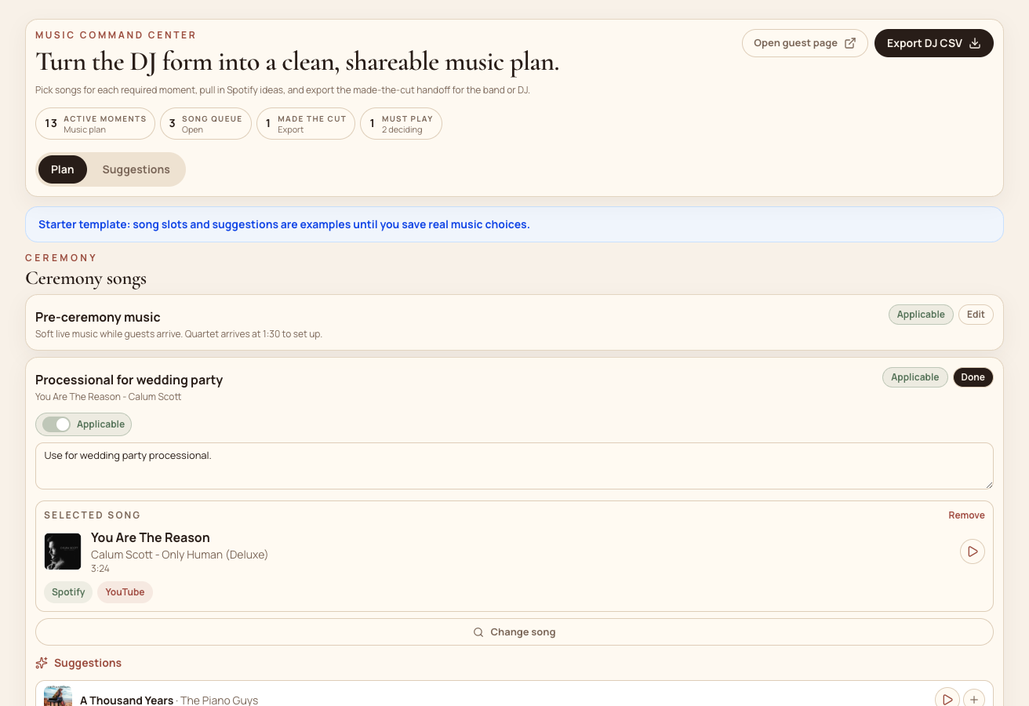Select the Plan tab
1029x706 pixels.
pos(63,169)
